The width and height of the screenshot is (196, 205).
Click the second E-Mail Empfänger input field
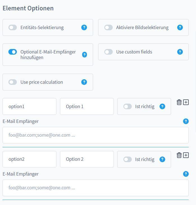pyautogui.click(x=96, y=188)
